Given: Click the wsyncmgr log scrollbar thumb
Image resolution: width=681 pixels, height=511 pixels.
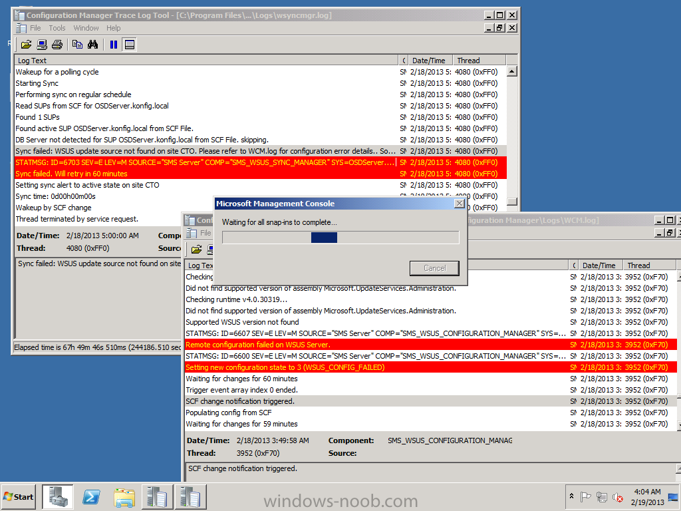Looking at the screenshot, I should (x=512, y=201).
